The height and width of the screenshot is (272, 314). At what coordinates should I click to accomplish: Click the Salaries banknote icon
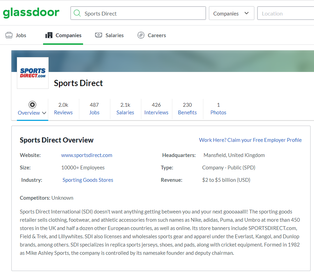point(98,35)
